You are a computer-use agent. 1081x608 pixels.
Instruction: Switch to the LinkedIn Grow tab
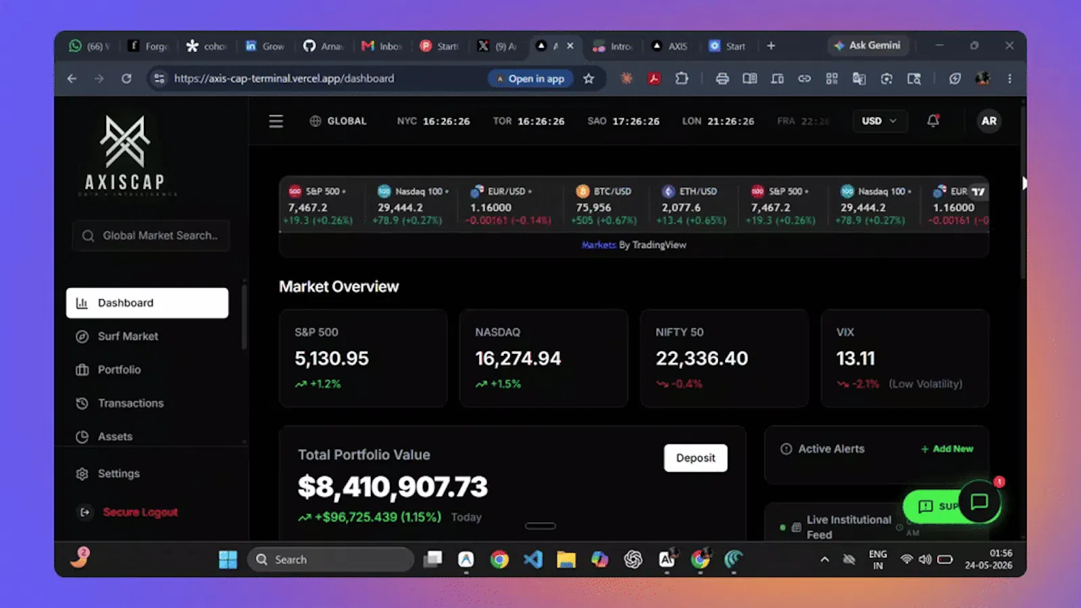click(265, 46)
